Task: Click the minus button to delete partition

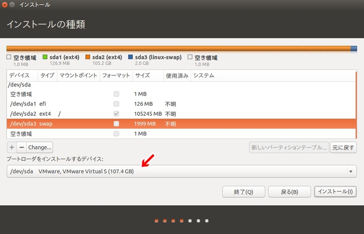Action: pyautogui.click(x=21, y=147)
